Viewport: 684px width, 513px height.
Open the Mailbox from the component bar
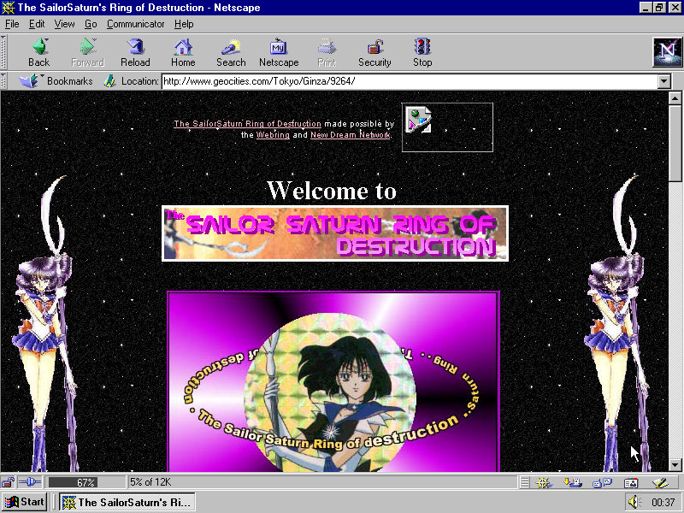pyautogui.click(x=573, y=482)
